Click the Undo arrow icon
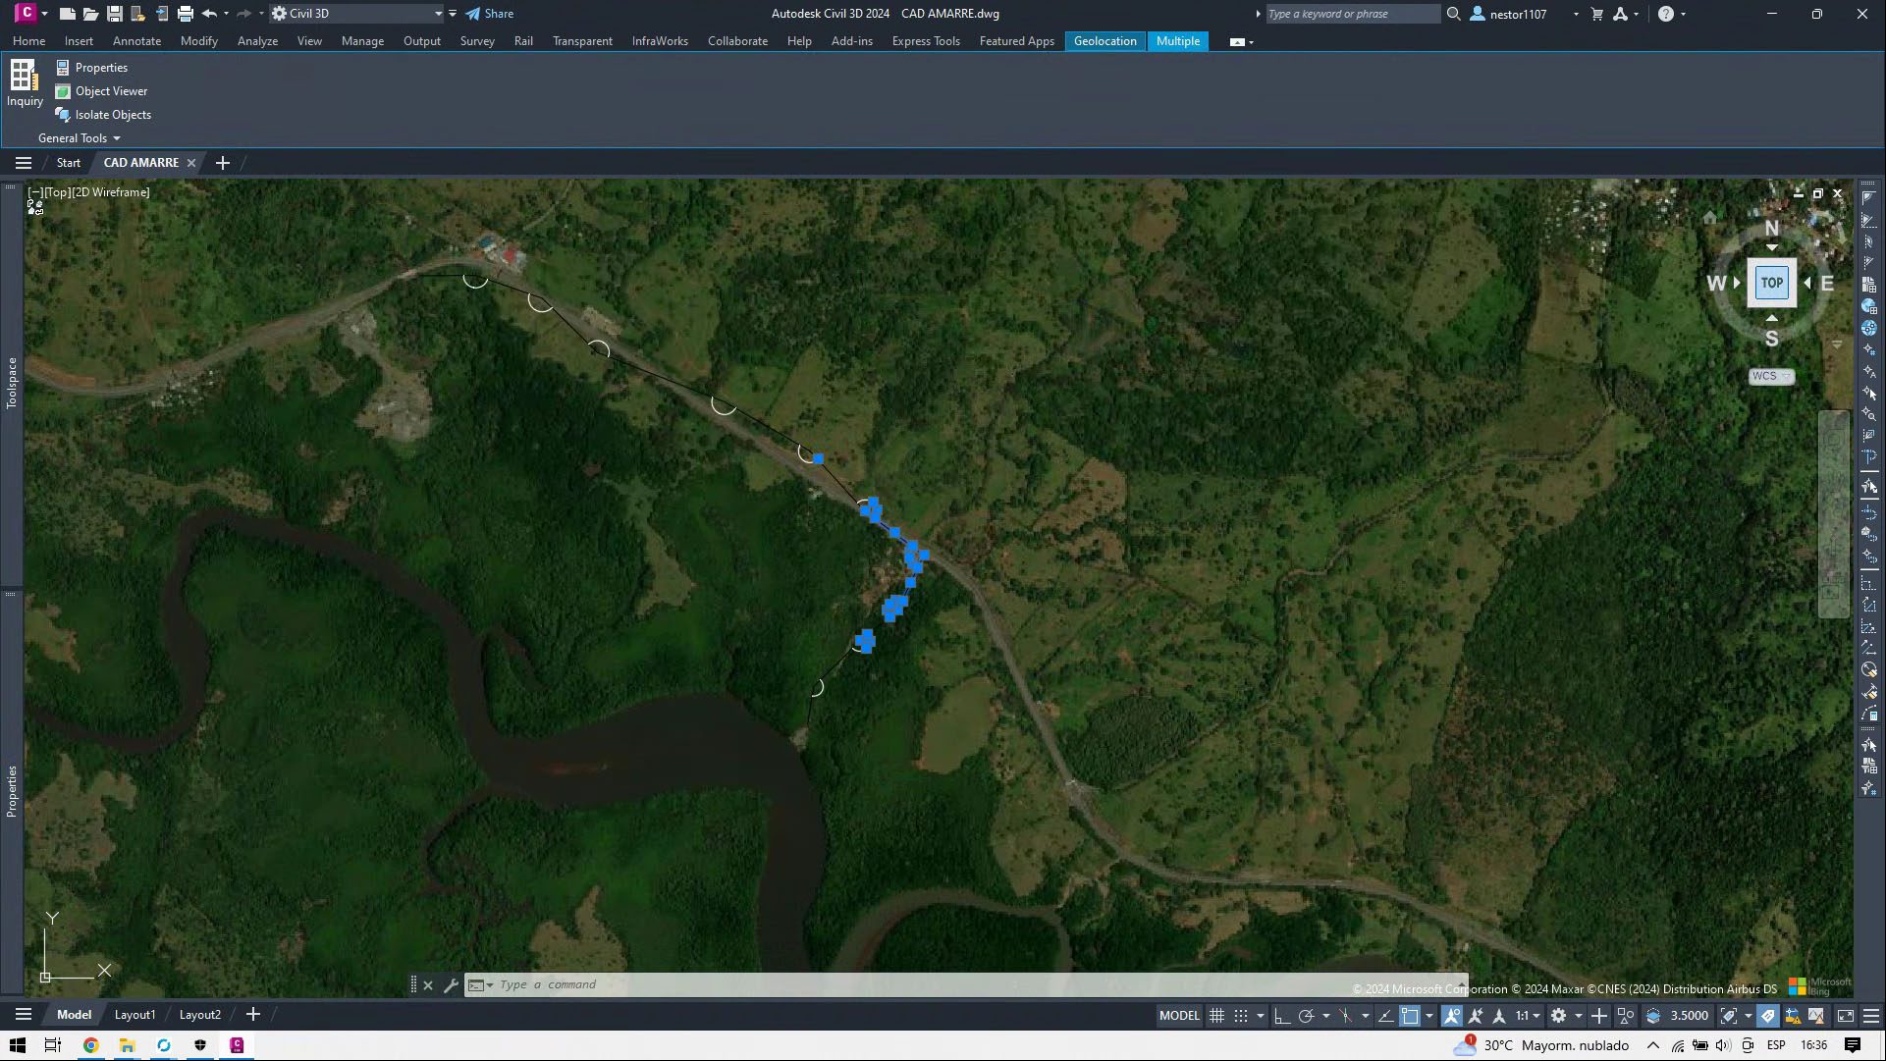This screenshot has height=1061, width=1886. [x=208, y=14]
